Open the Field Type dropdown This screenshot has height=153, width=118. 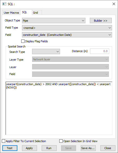pyautogui.click(x=67, y=28)
